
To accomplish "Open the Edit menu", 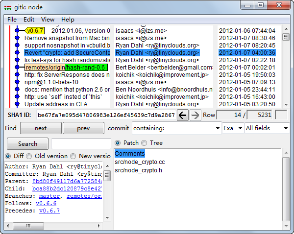I will [29, 20].
